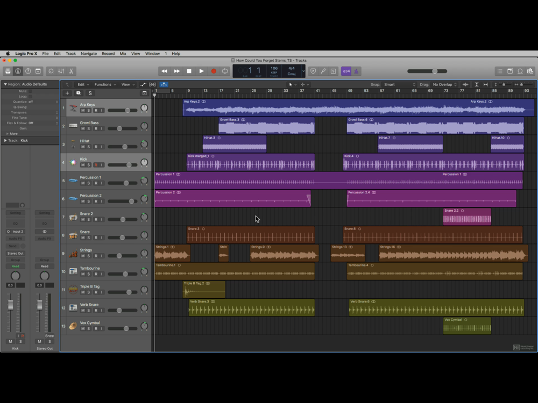Click the add new track plus button

[67, 93]
